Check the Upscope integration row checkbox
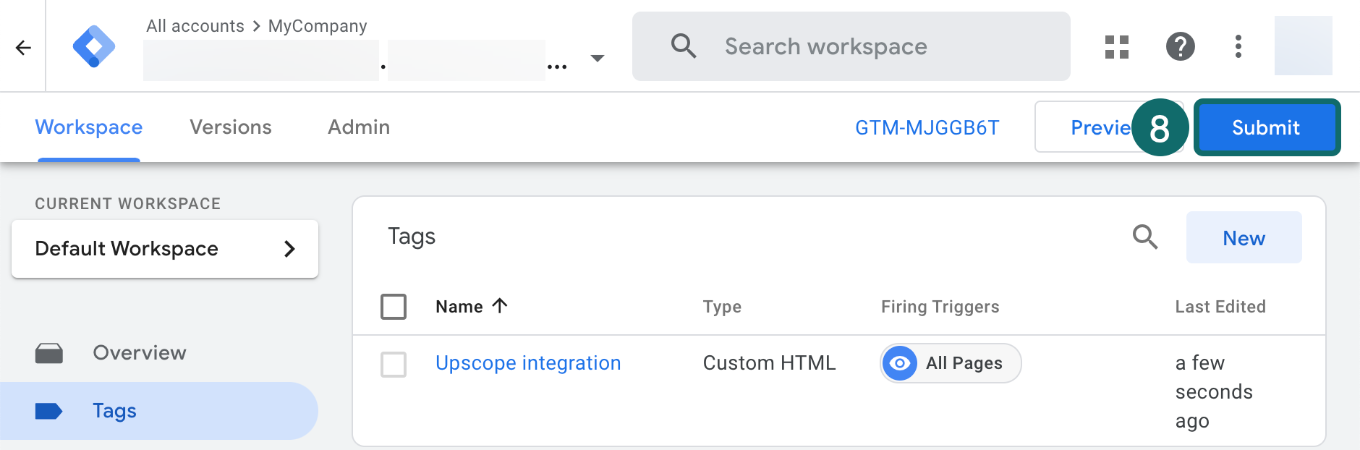Image resolution: width=1360 pixels, height=450 pixels. pyautogui.click(x=394, y=364)
